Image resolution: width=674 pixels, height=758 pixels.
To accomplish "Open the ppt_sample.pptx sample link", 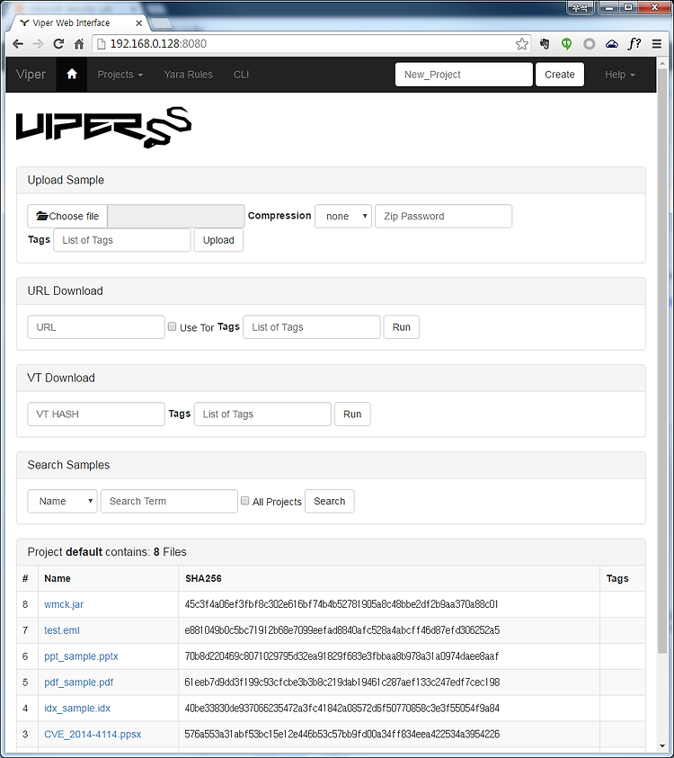I will 81,656.
